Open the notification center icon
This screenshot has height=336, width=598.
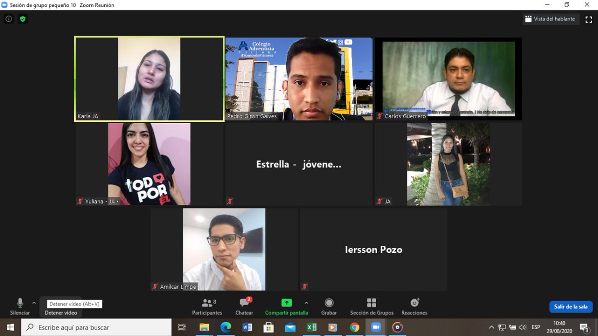[585, 328]
